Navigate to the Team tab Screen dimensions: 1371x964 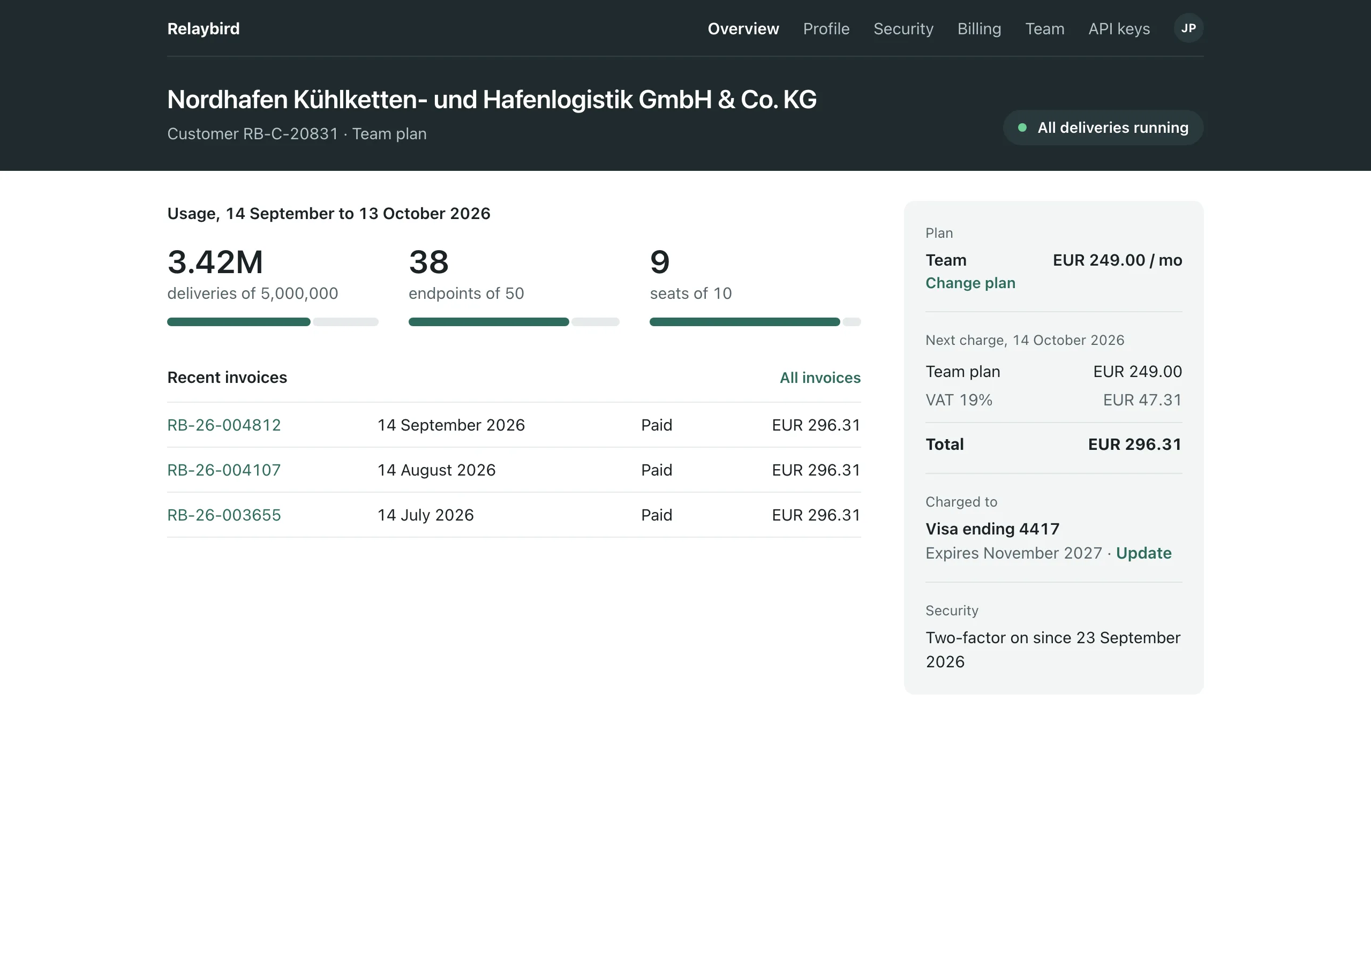(1044, 29)
